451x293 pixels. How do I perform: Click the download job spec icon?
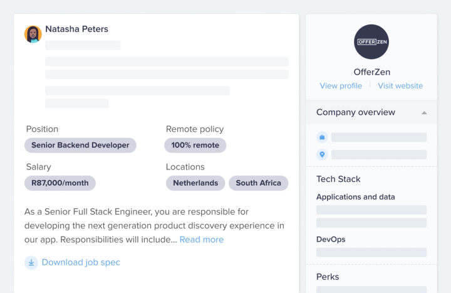31,262
